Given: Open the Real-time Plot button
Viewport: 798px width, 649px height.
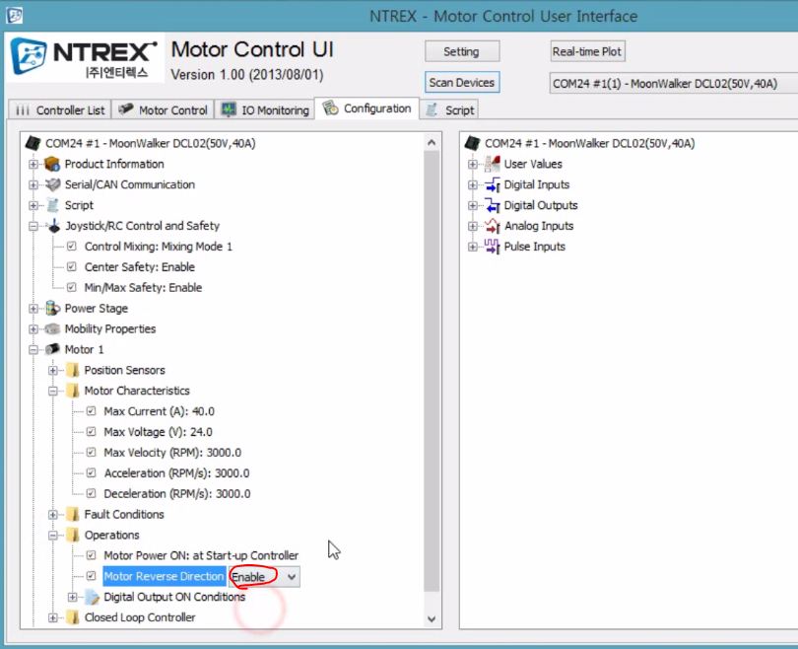Looking at the screenshot, I should (587, 51).
